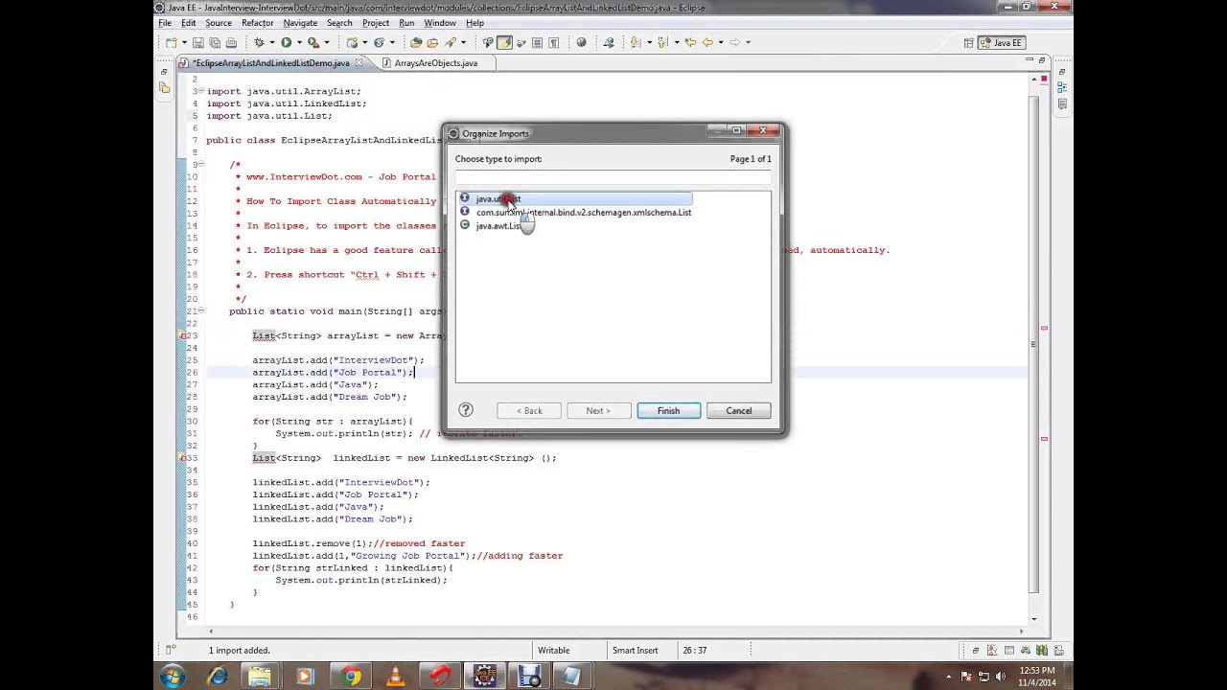Open the Run configurations dropdown arrow
Viewport: 1227px width, 690px height.
(299, 42)
